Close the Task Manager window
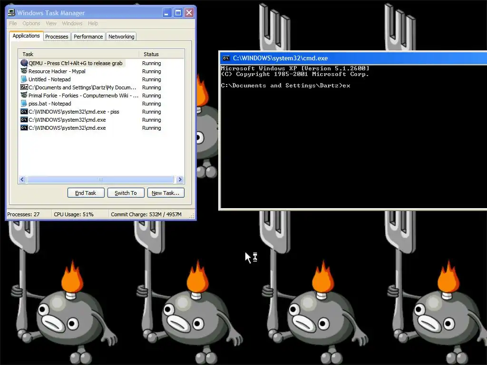Image resolution: width=487 pixels, height=365 pixels. tap(189, 13)
